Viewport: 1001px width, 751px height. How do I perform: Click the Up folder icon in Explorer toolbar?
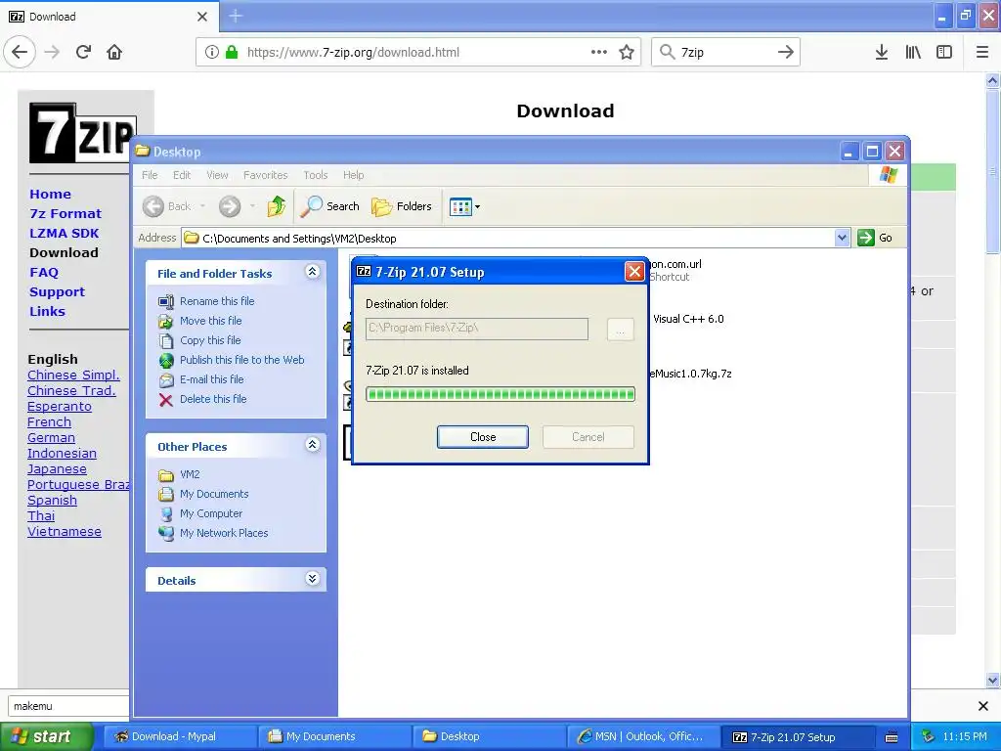277,205
